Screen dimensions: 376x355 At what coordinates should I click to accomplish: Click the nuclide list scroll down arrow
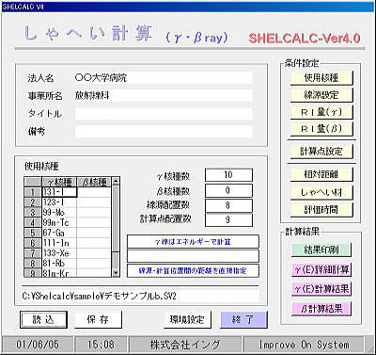pyautogui.click(x=116, y=273)
